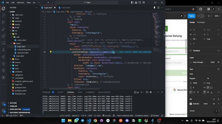
Task: Toggle primary sidebar layout icon
Action: click(132, 2)
